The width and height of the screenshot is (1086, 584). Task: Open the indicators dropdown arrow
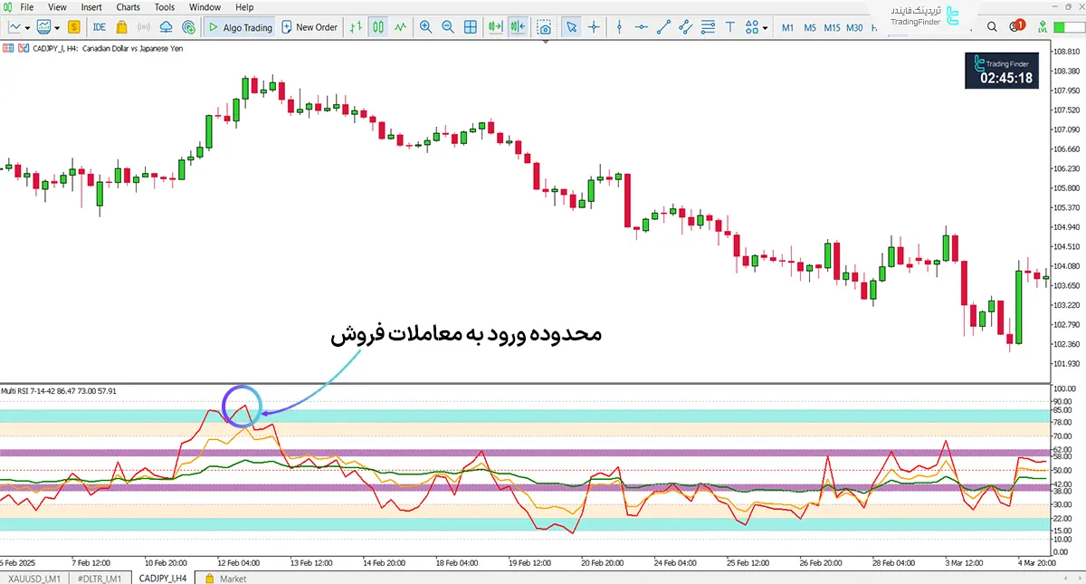pyautogui.click(x=55, y=27)
